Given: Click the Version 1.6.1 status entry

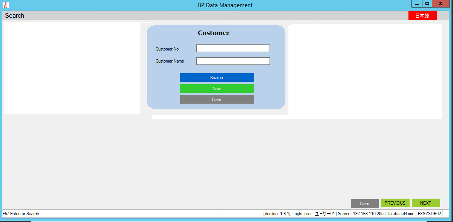Looking at the screenshot, I should [277, 214].
